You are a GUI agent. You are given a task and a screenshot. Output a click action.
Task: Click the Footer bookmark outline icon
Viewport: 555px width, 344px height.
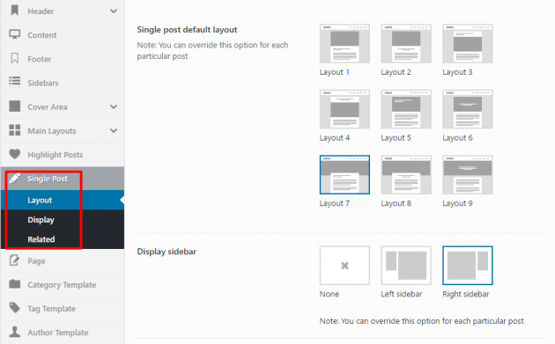coord(14,58)
